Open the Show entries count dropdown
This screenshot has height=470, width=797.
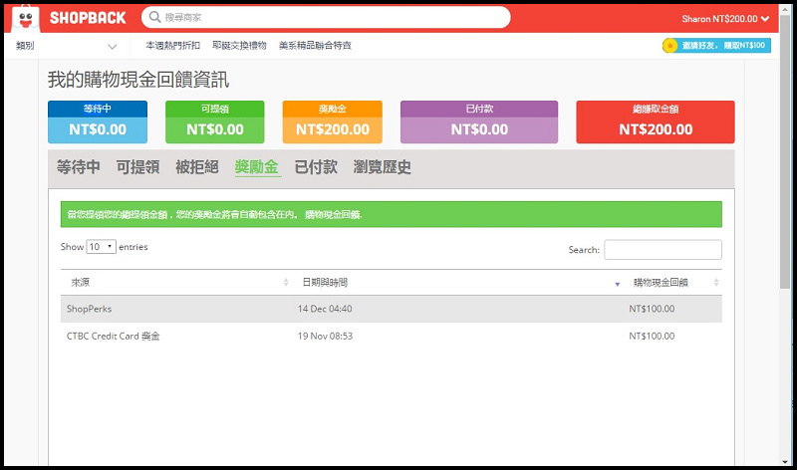[x=102, y=246]
